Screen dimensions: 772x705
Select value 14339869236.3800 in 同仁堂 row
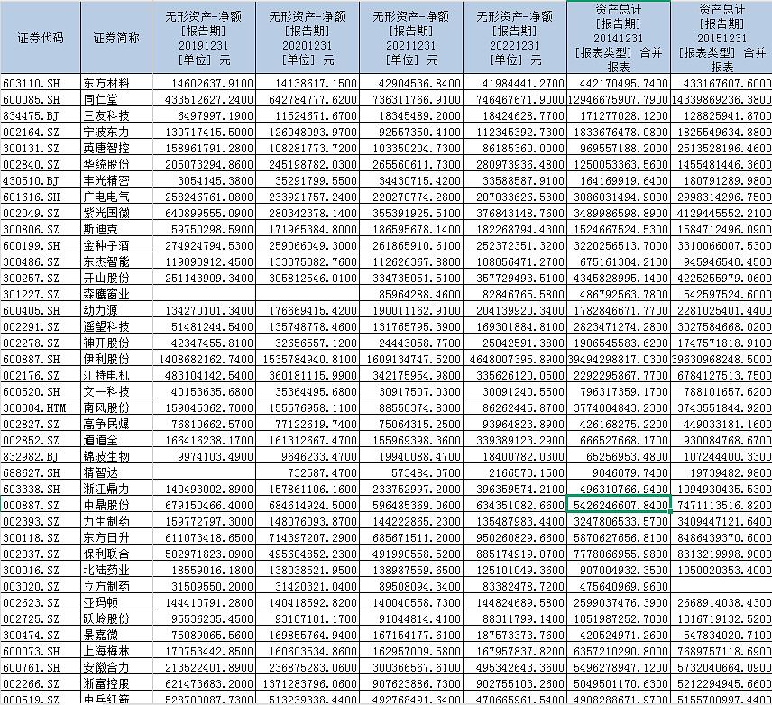pyautogui.click(x=721, y=99)
